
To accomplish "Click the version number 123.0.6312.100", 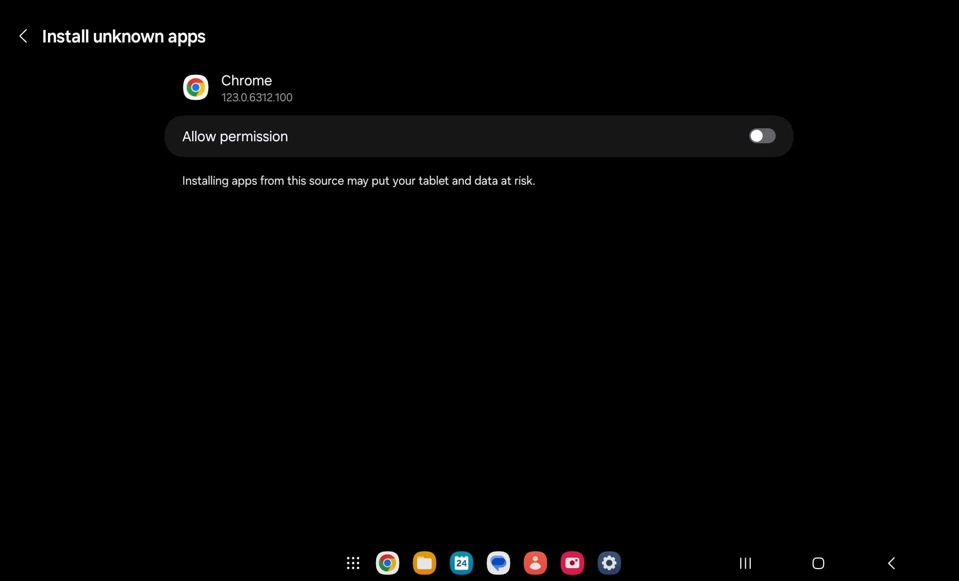I will click(x=257, y=97).
